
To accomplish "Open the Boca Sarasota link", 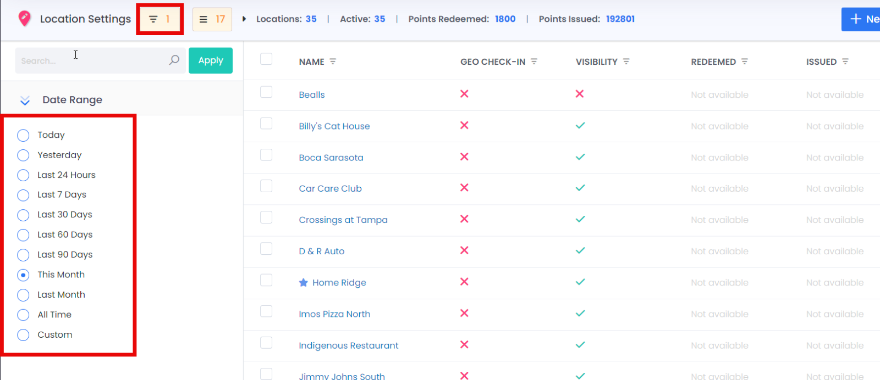I will 331,158.
